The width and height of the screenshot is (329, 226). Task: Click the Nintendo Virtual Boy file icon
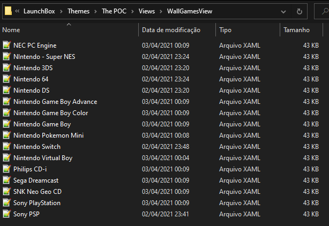[x=7, y=158]
